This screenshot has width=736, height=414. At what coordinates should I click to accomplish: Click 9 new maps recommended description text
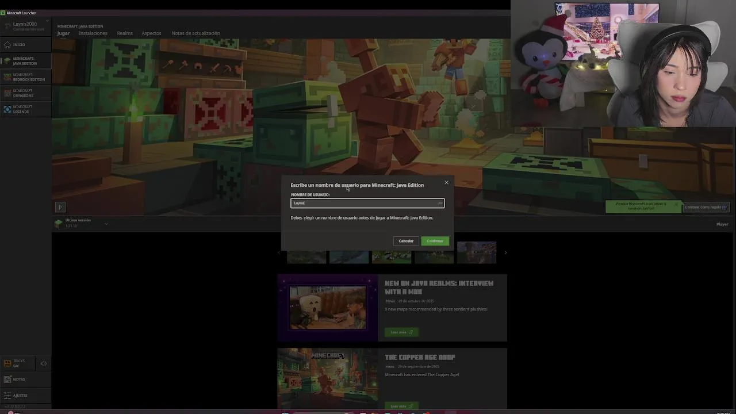click(x=436, y=309)
